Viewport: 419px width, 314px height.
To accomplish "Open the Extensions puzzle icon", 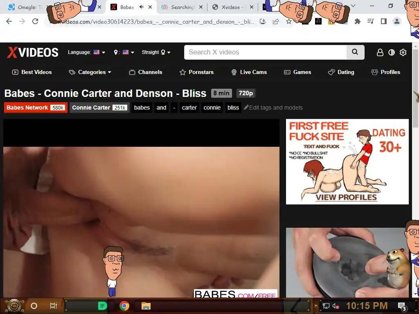I will pyautogui.click(x=358, y=21).
